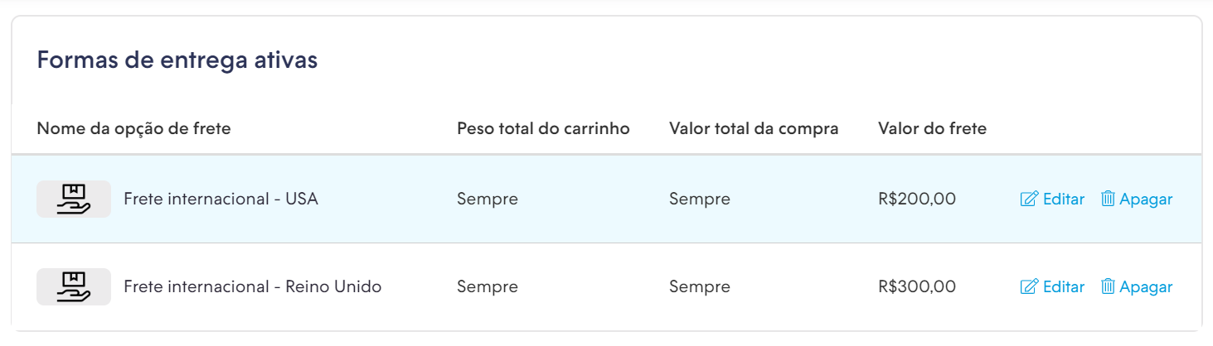Click 'Sempre' under cart weight in USA row

click(x=488, y=199)
